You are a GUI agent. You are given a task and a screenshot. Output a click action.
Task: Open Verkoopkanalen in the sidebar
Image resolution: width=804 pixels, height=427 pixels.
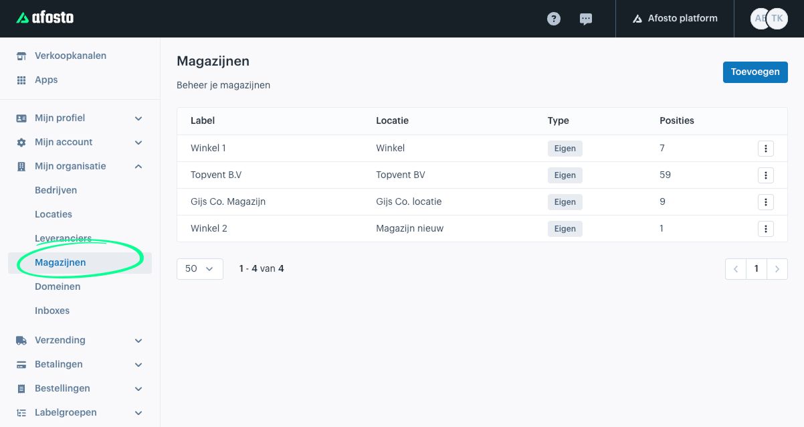pos(70,56)
